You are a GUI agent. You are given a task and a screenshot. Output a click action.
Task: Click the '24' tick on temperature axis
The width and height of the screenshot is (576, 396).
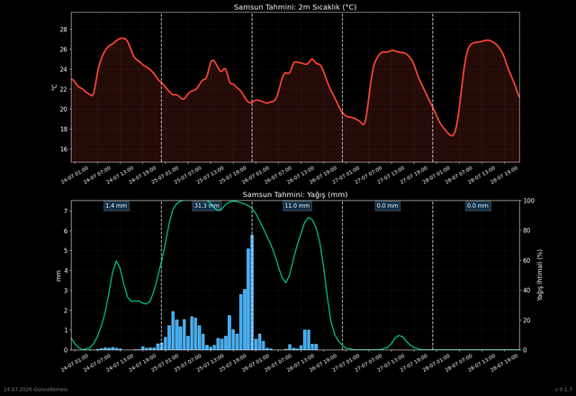[63, 69]
